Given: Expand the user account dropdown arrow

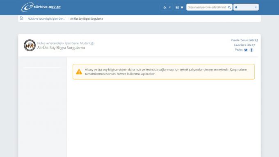Looking at the screenshot, I should tap(256, 7).
